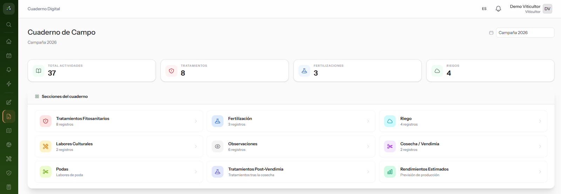Click the flask icon of Tratamientos Post-Vendimia
The image size is (561, 194).
pos(218,172)
